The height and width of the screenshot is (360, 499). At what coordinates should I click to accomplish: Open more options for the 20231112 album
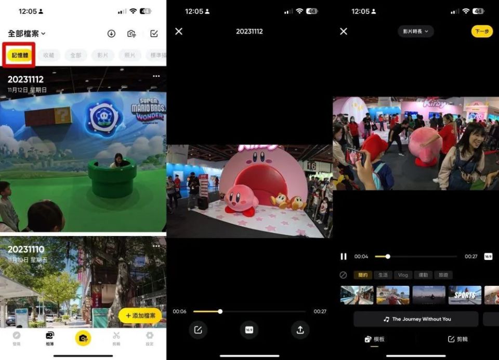coord(156,76)
